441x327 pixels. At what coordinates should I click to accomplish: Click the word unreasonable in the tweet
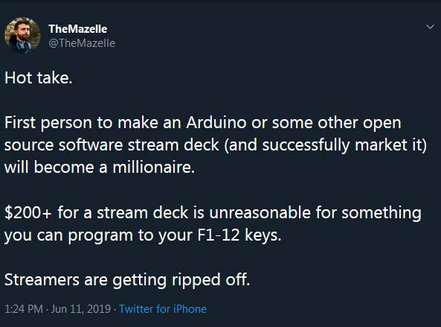coord(260,212)
